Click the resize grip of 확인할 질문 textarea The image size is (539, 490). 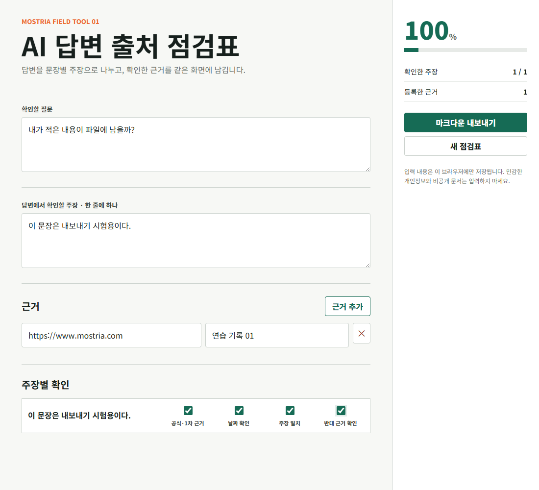[x=367, y=169]
